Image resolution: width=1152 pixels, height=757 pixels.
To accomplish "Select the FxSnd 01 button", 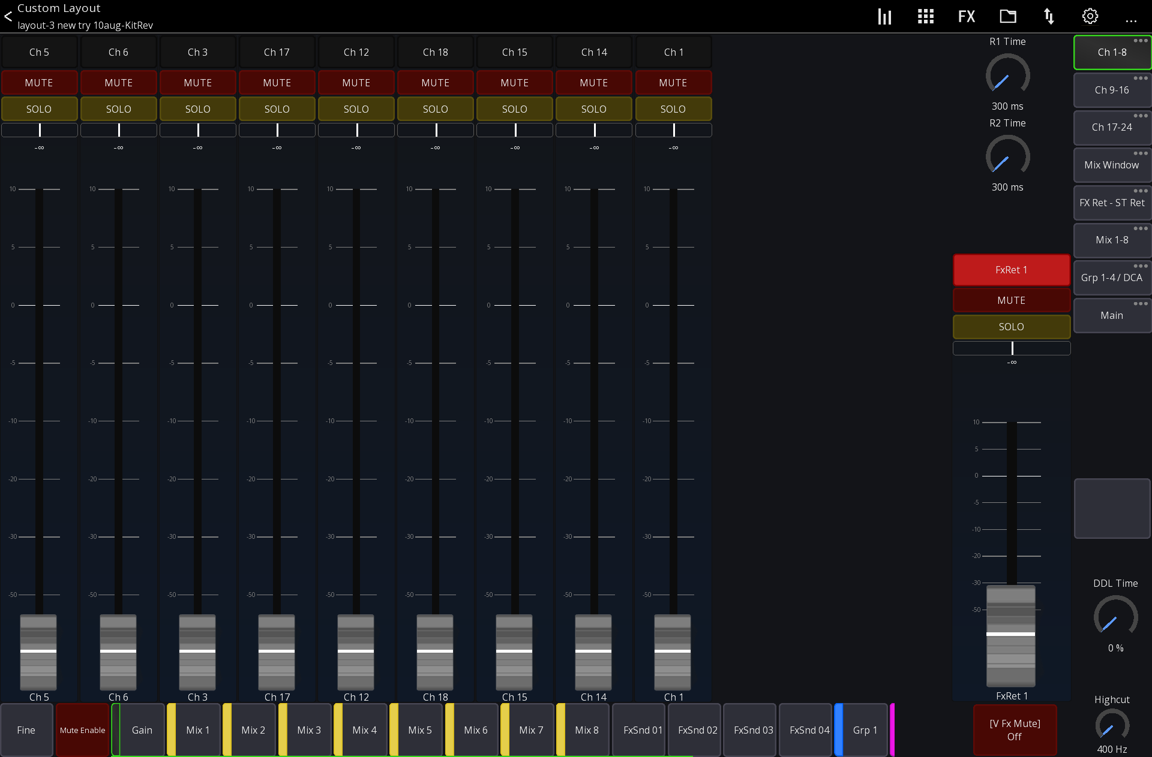I will click(x=639, y=730).
